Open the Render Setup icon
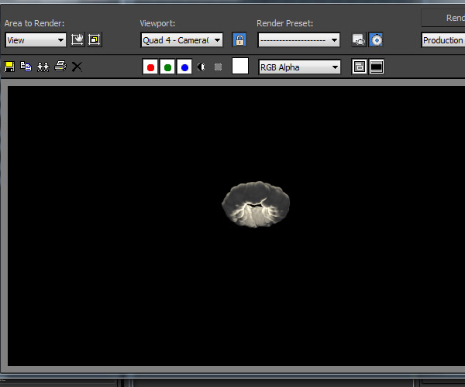 click(359, 40)
